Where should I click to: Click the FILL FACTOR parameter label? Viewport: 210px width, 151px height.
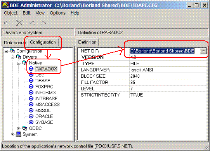(94, 82)
